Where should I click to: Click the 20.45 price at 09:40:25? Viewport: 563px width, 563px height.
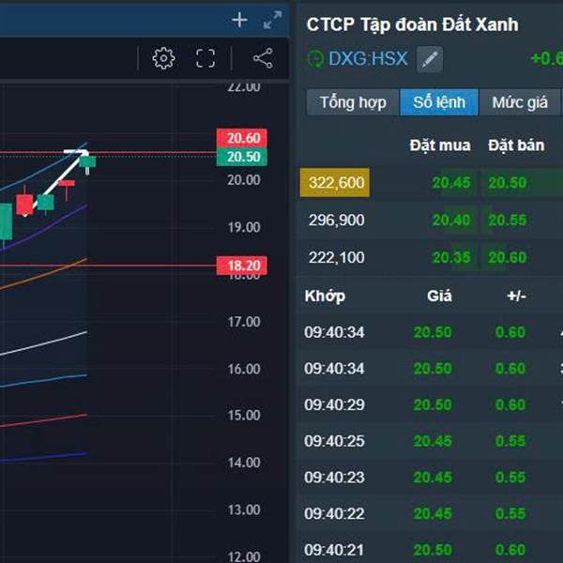pyautogui.click(x=433, y=441)
